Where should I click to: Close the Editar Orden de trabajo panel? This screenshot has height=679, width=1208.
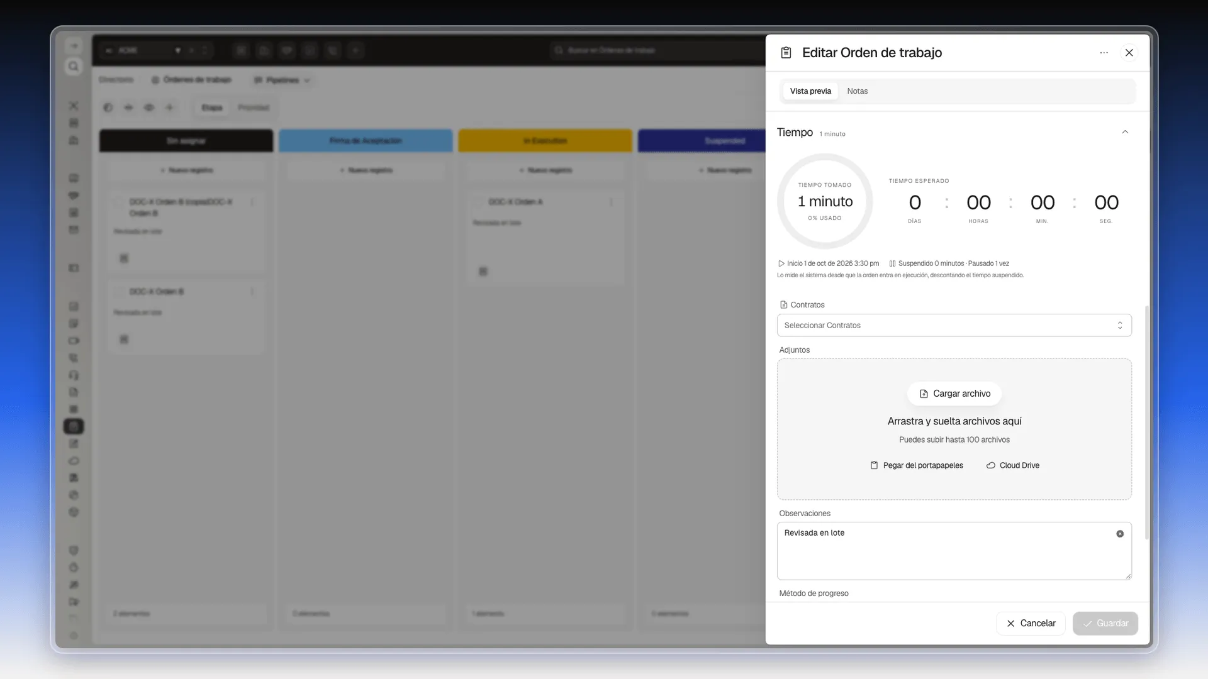1129,53
